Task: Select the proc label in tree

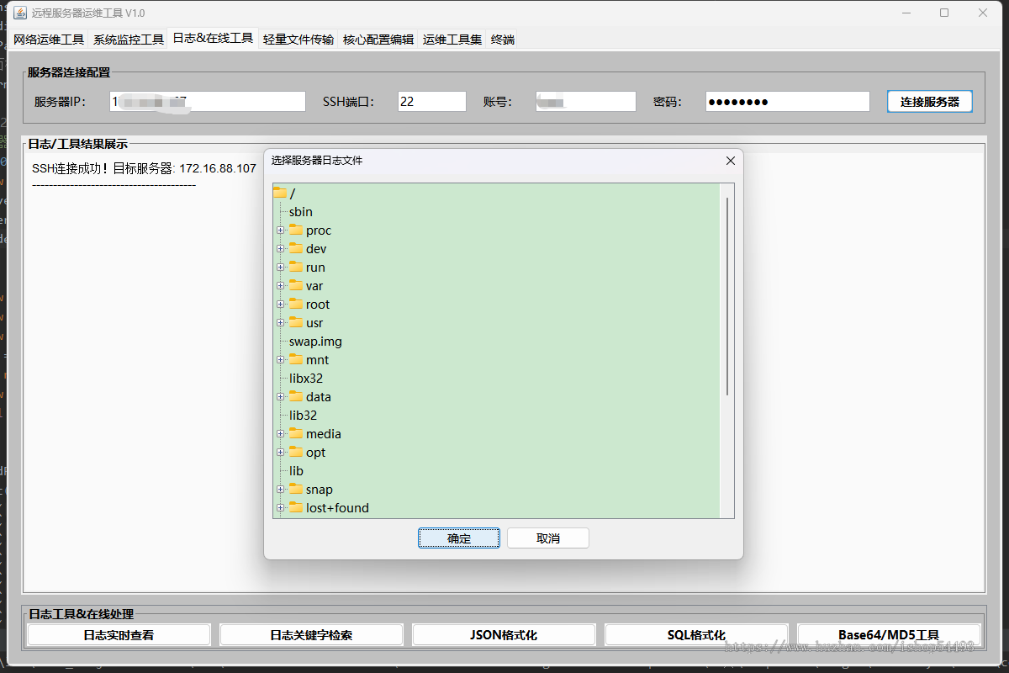Action: [319, 231]
